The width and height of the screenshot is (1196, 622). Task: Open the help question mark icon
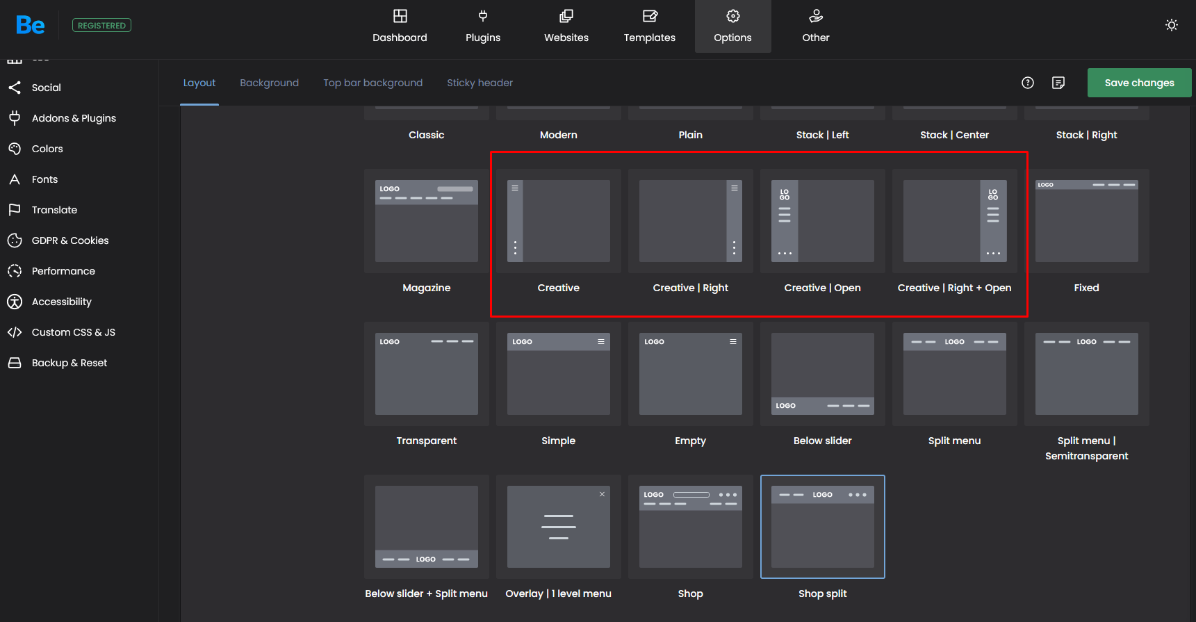tap(1028, 83)
